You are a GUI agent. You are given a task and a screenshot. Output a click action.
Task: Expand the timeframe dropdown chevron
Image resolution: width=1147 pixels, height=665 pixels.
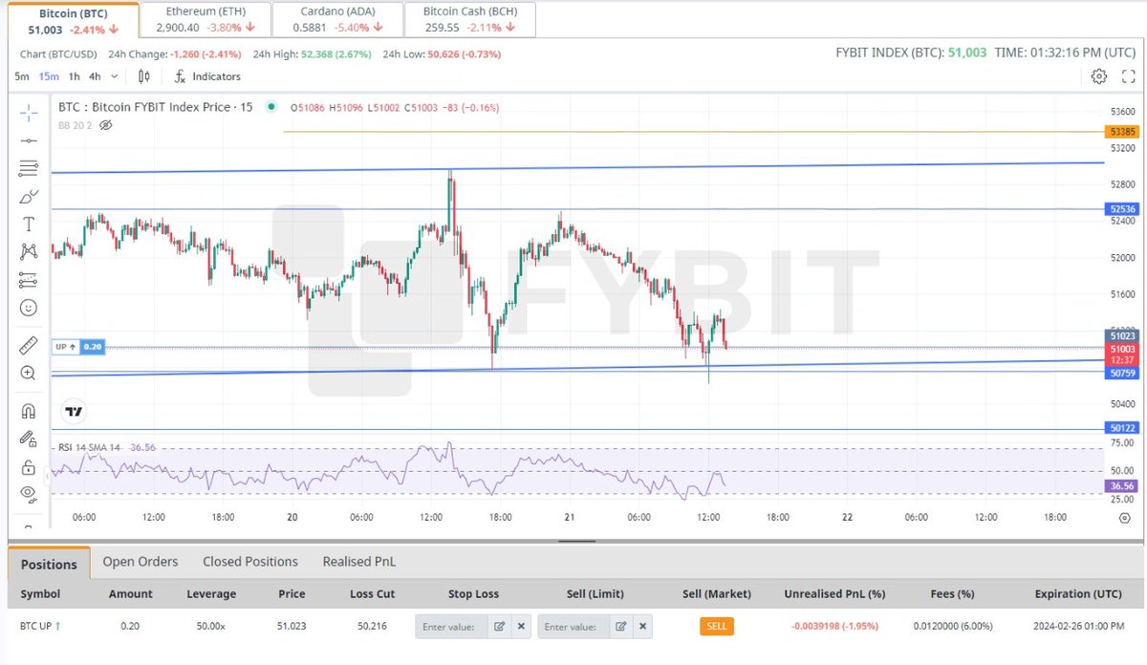point(116,76)
